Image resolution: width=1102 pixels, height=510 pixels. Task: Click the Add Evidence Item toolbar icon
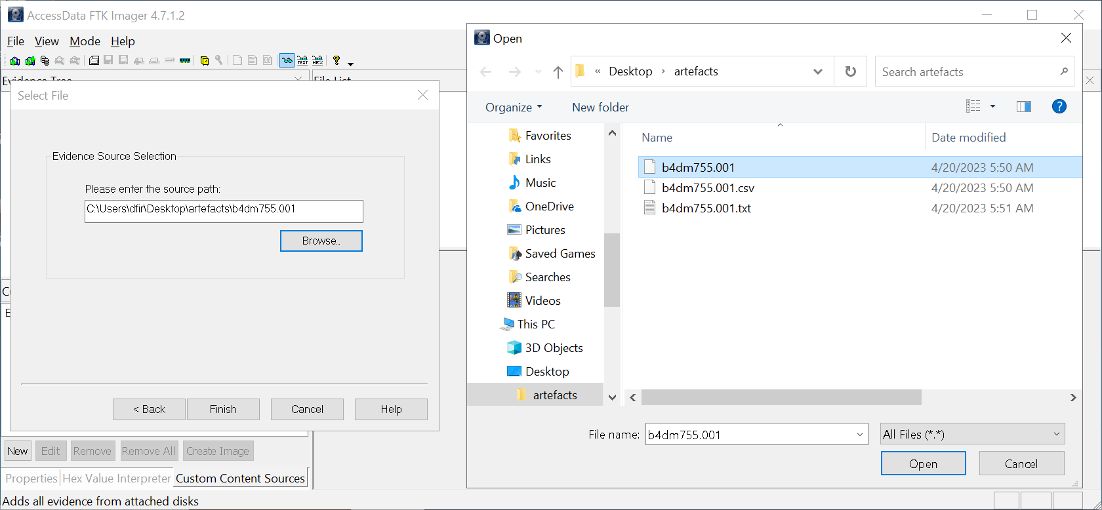coord(14,61)
